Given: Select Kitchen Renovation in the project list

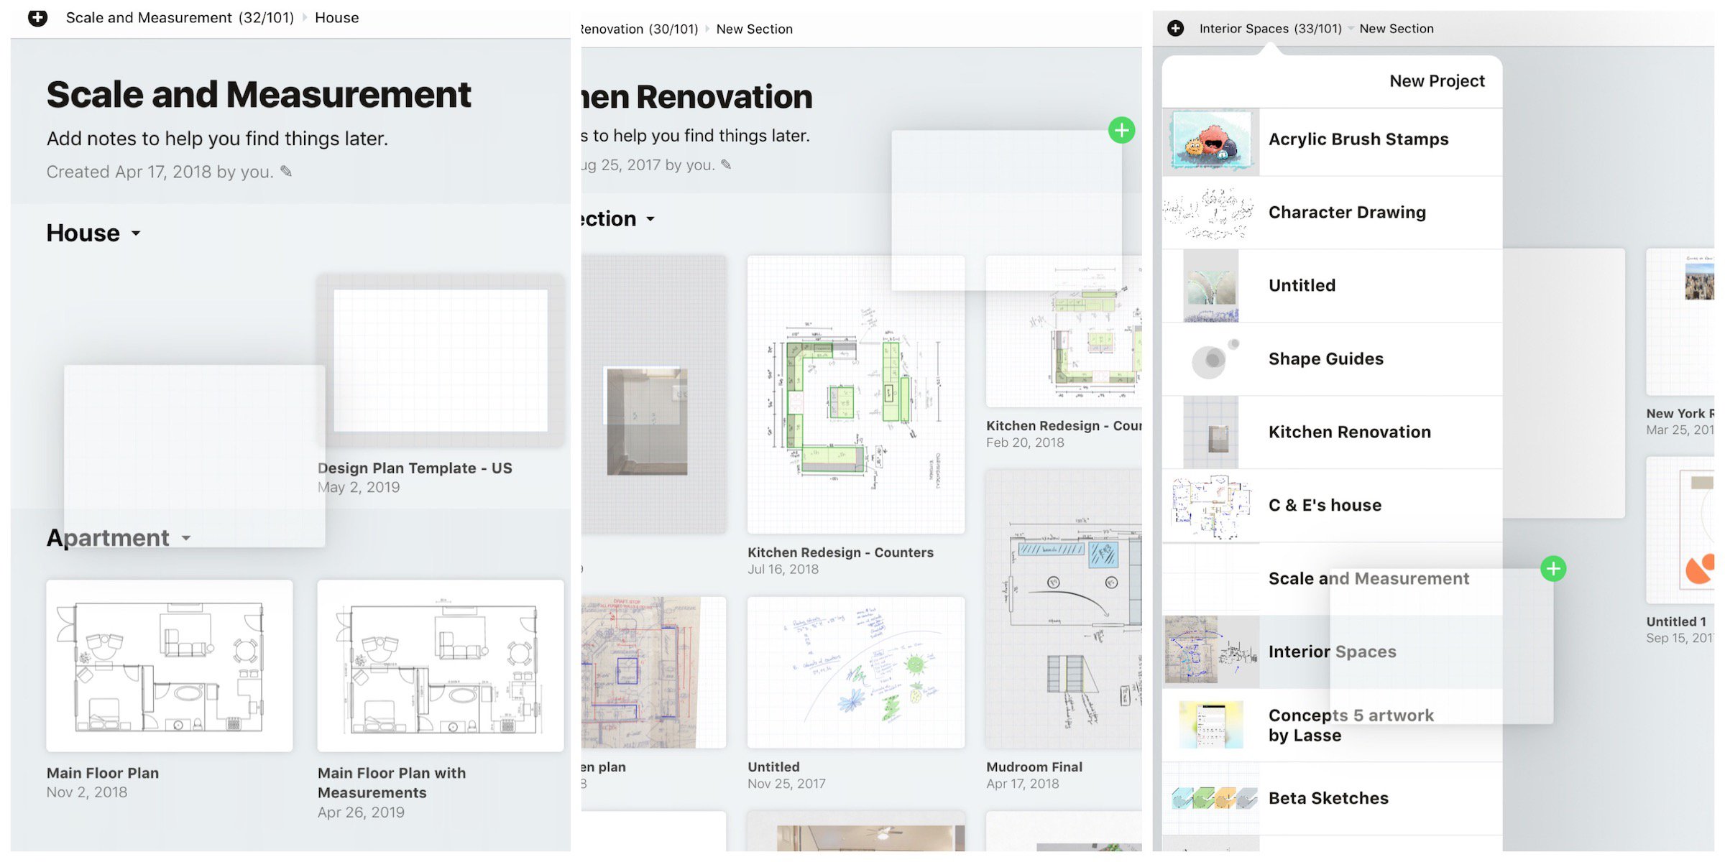Looking at the screenshot, I should pos(1349,432).
